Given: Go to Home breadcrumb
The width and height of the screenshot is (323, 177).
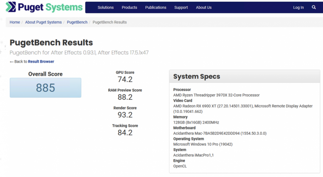Looking at the screenshot, I should tap(15, 22).
